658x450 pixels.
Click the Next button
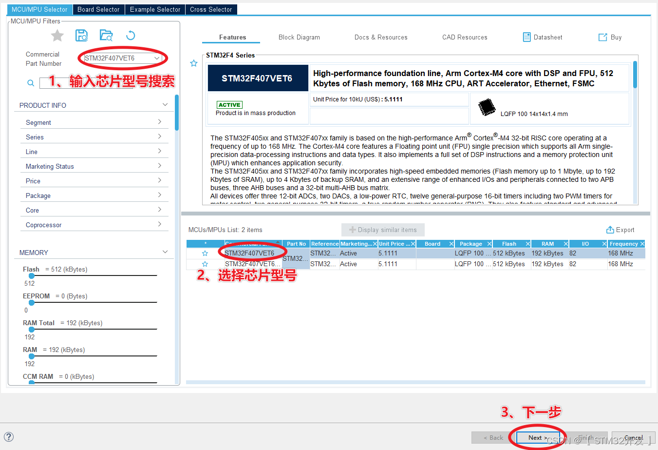pyautogui.click(x=538, y=437)
